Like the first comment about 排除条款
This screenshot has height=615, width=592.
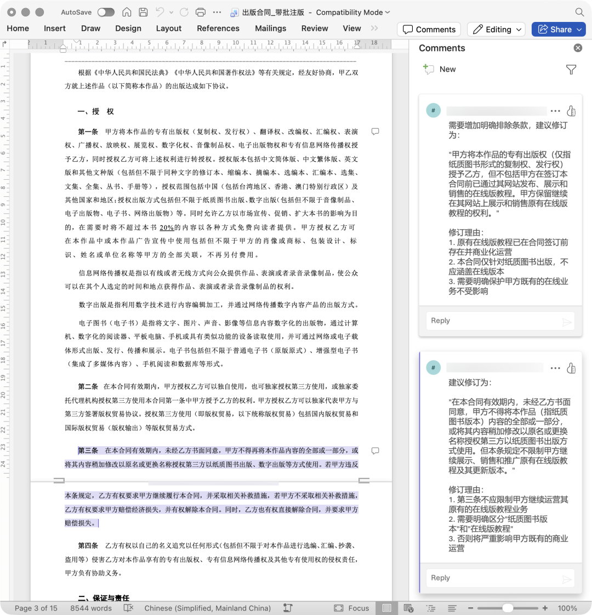pos(571,111)
